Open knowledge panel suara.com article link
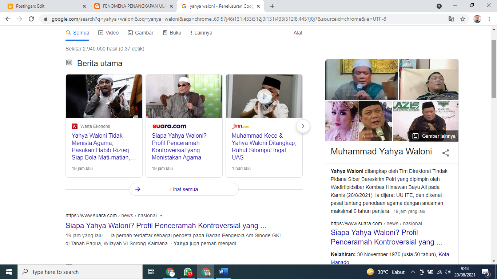497x279 pixels. point(386,237)
